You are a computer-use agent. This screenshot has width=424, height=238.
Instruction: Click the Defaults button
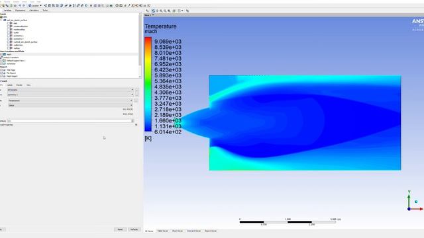click(x=134, y=229)
